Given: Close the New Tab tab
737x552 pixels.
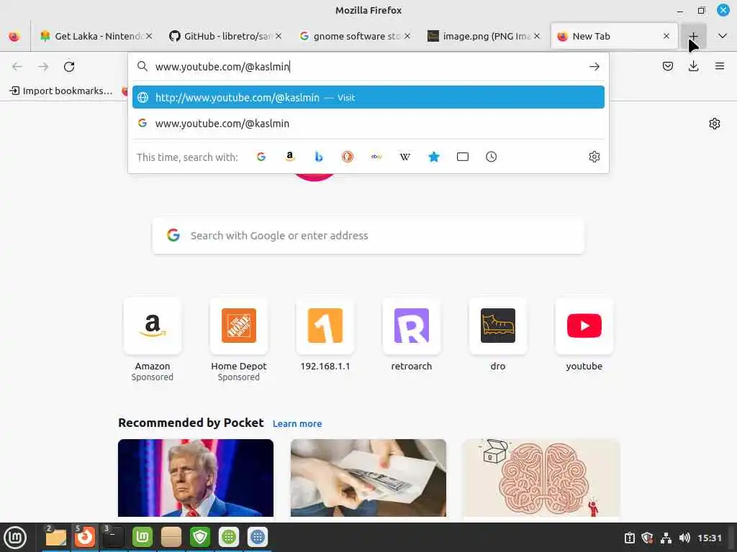Looking at the screenshot, I should [666, 36].
